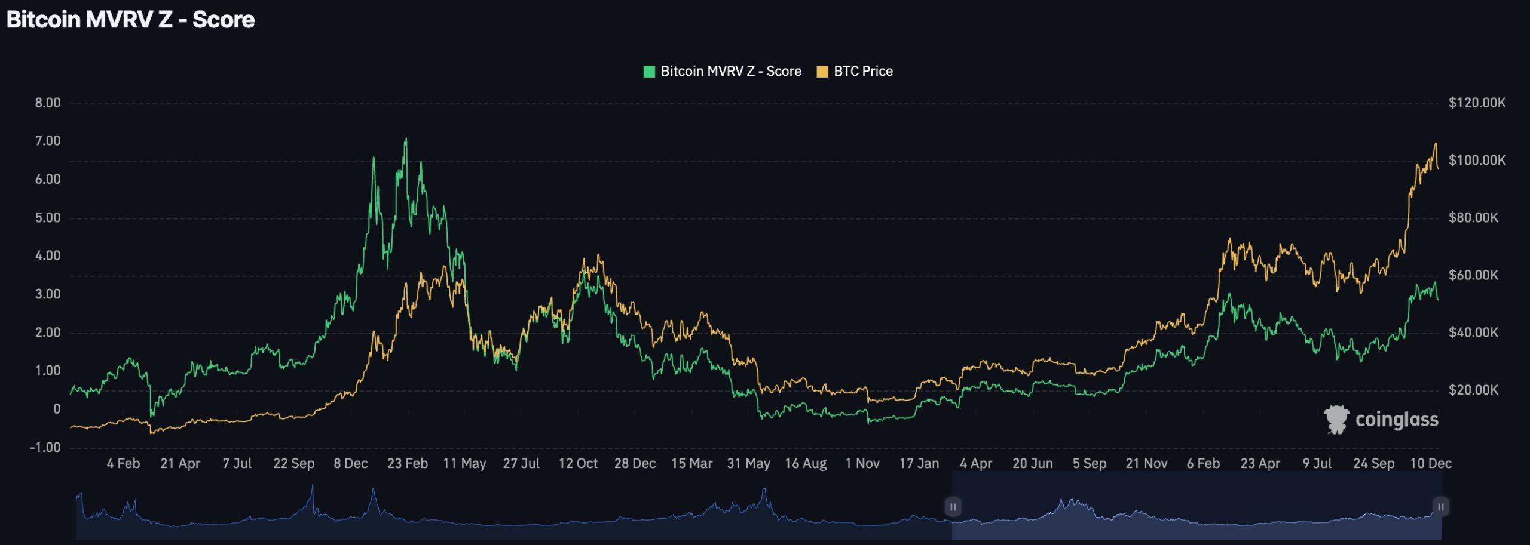Click the 15 Mar date label

click(691, 464)
